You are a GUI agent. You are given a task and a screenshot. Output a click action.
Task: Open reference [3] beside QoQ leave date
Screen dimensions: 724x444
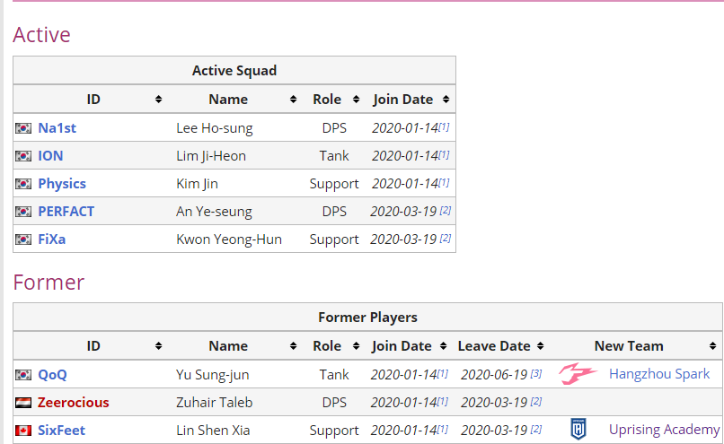click(535, 373)
